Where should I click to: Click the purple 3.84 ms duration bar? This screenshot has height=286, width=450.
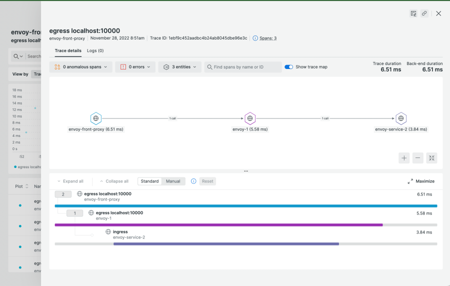click(x=226, y=244)
